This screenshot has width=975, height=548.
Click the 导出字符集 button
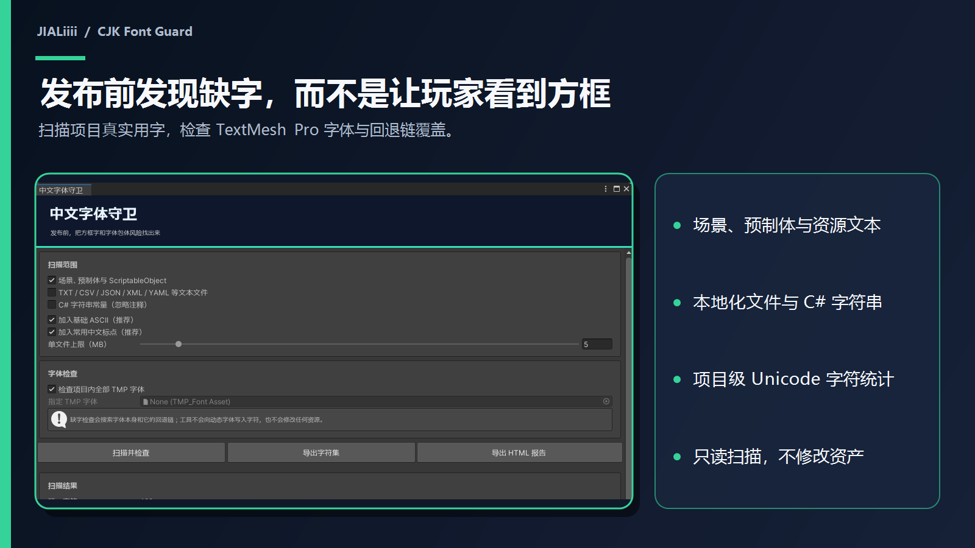point(321,452)
